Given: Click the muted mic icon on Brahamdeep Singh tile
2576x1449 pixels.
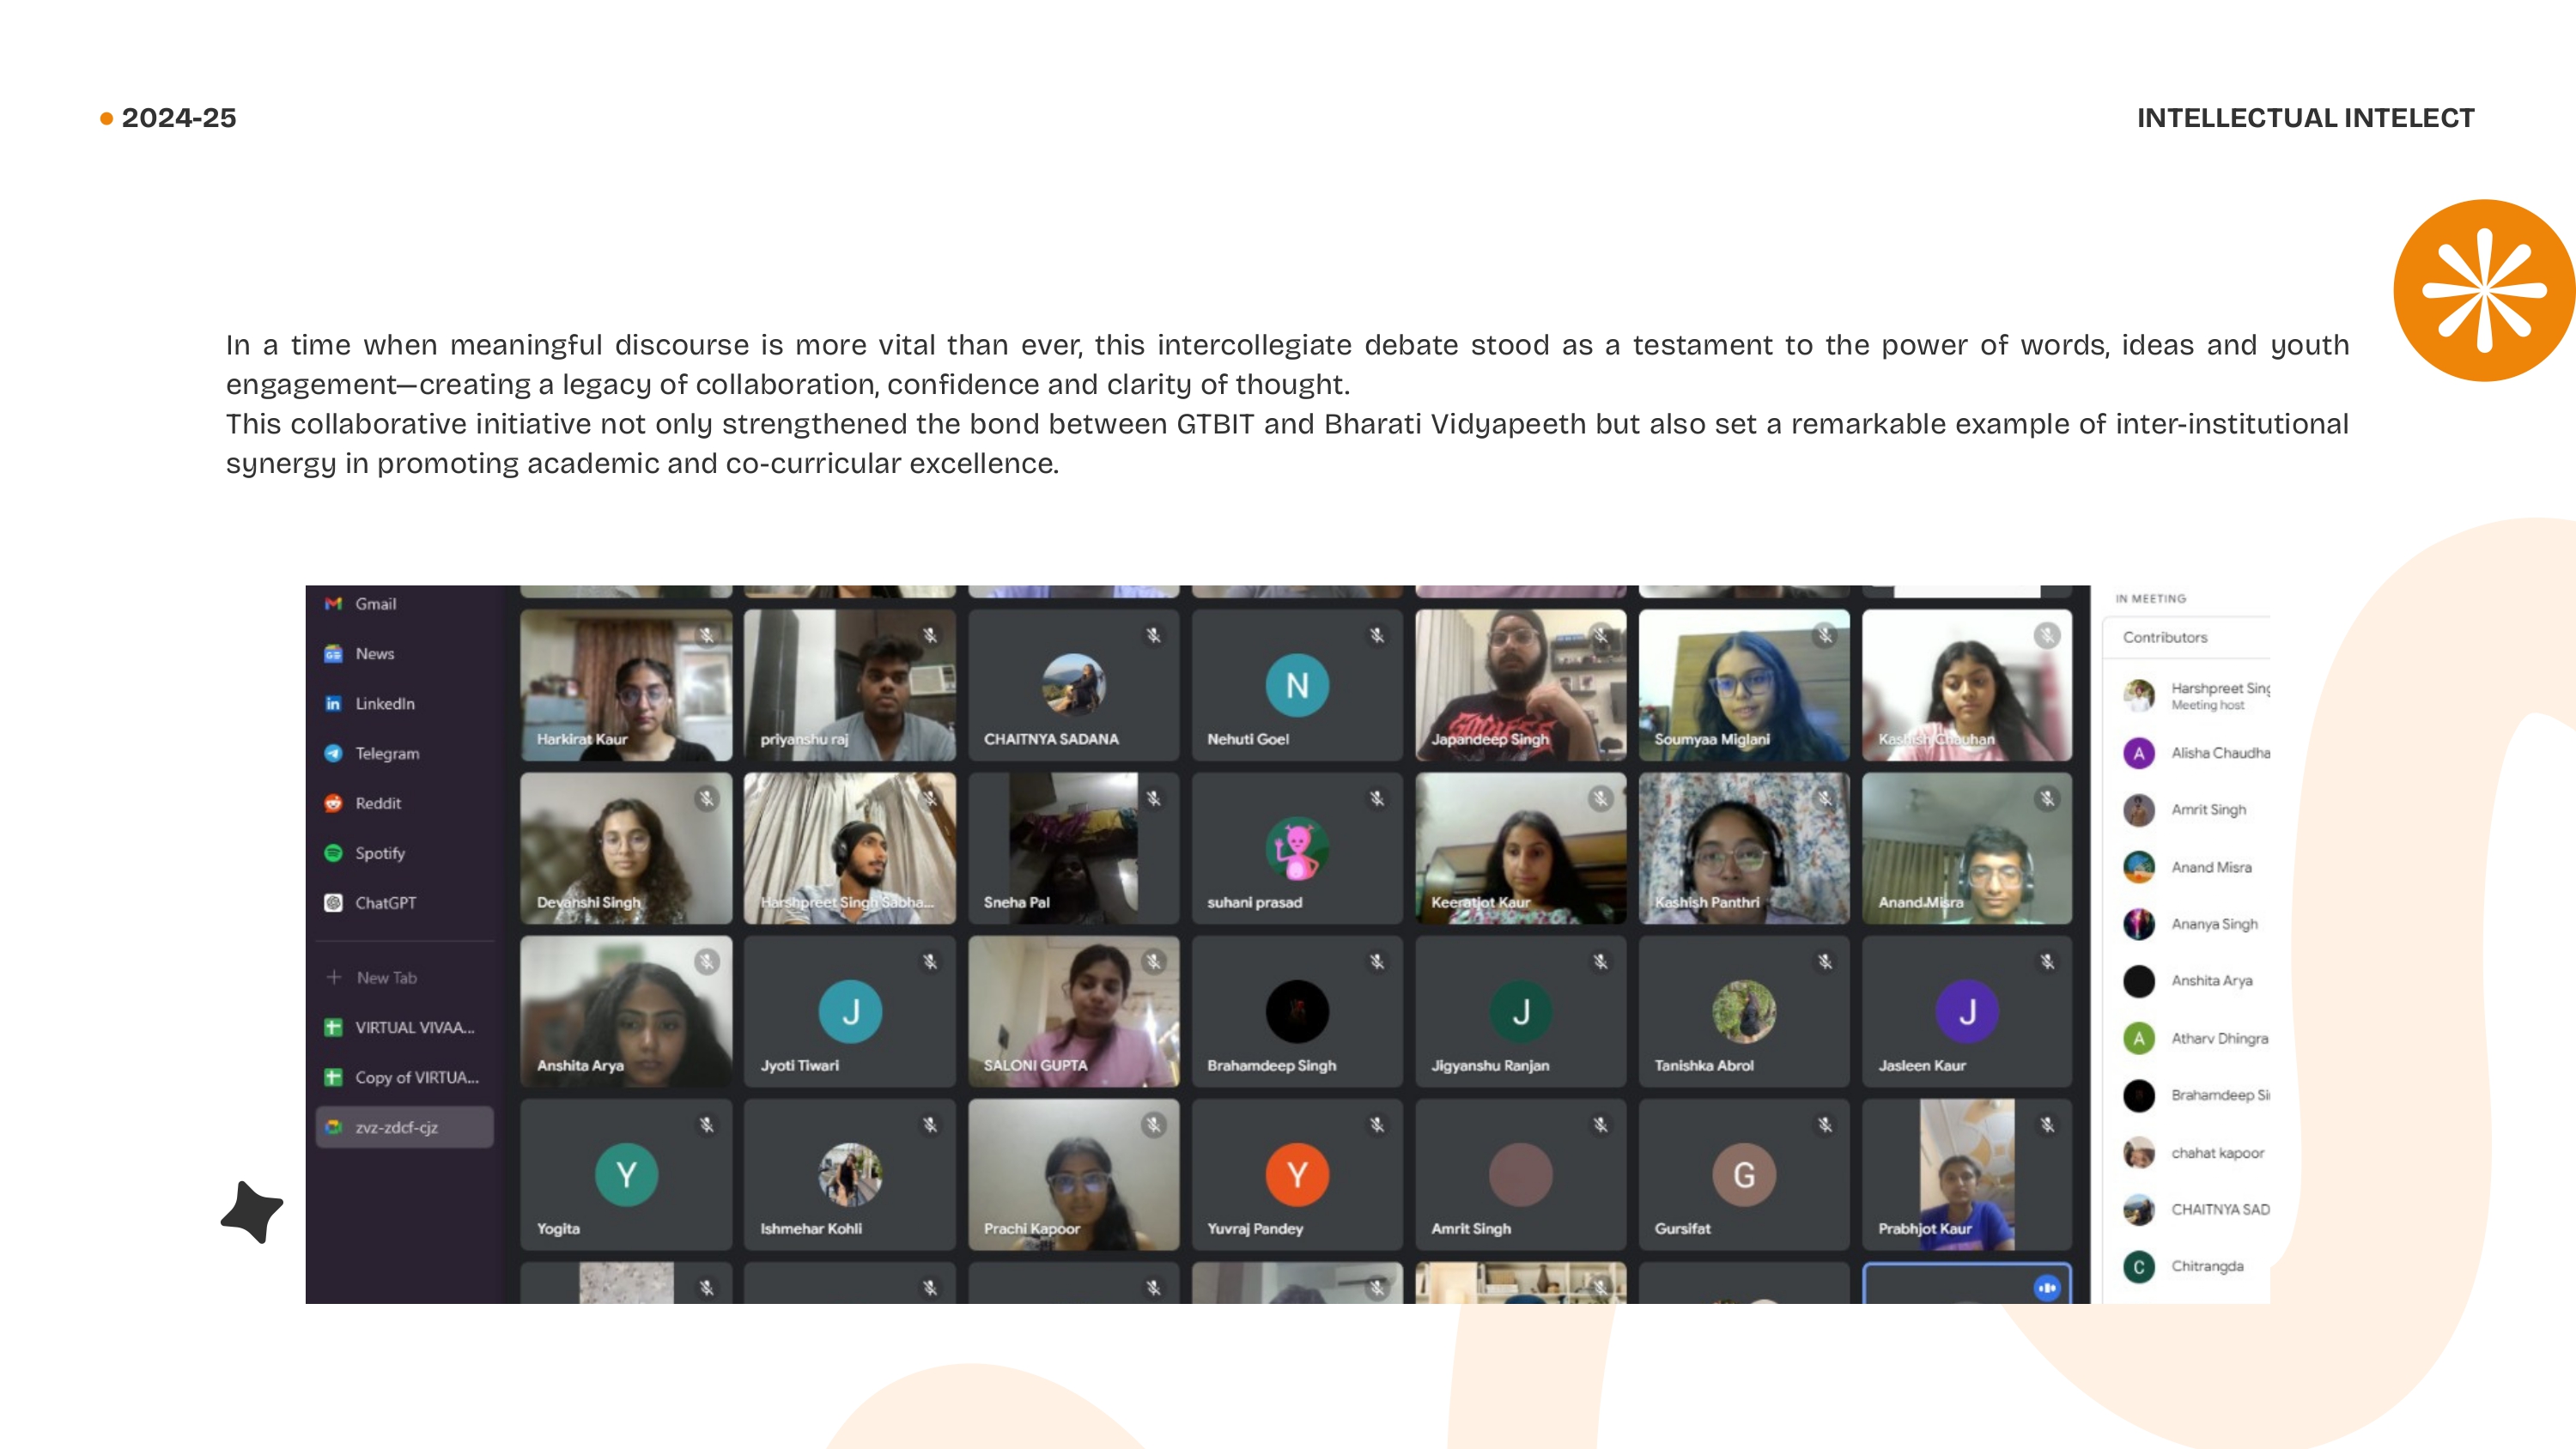Looking at the screenshot, I should 1377,961.
